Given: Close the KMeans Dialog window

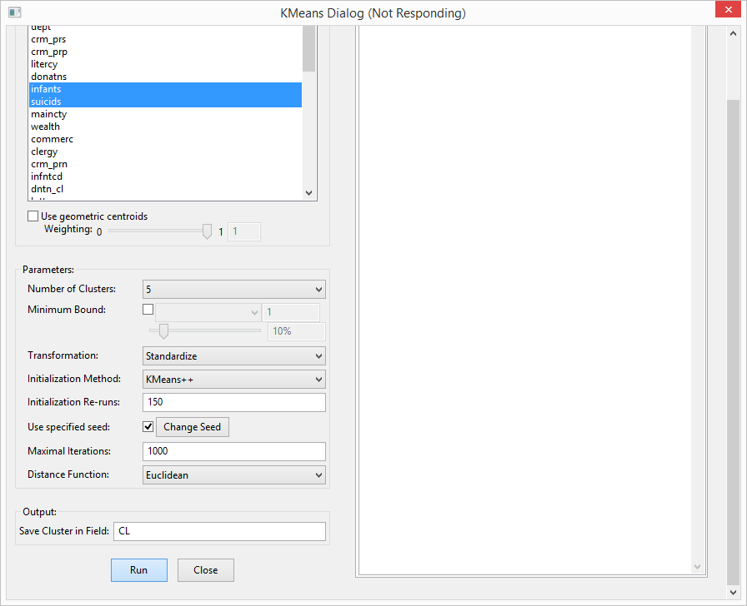Looking at the screenshot, I should 728,9.
